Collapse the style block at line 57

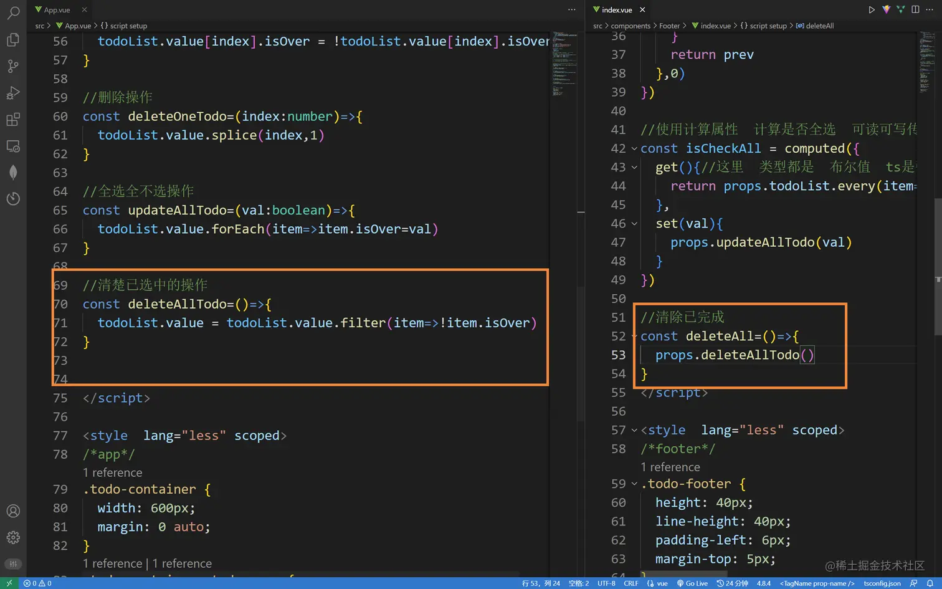634,431
